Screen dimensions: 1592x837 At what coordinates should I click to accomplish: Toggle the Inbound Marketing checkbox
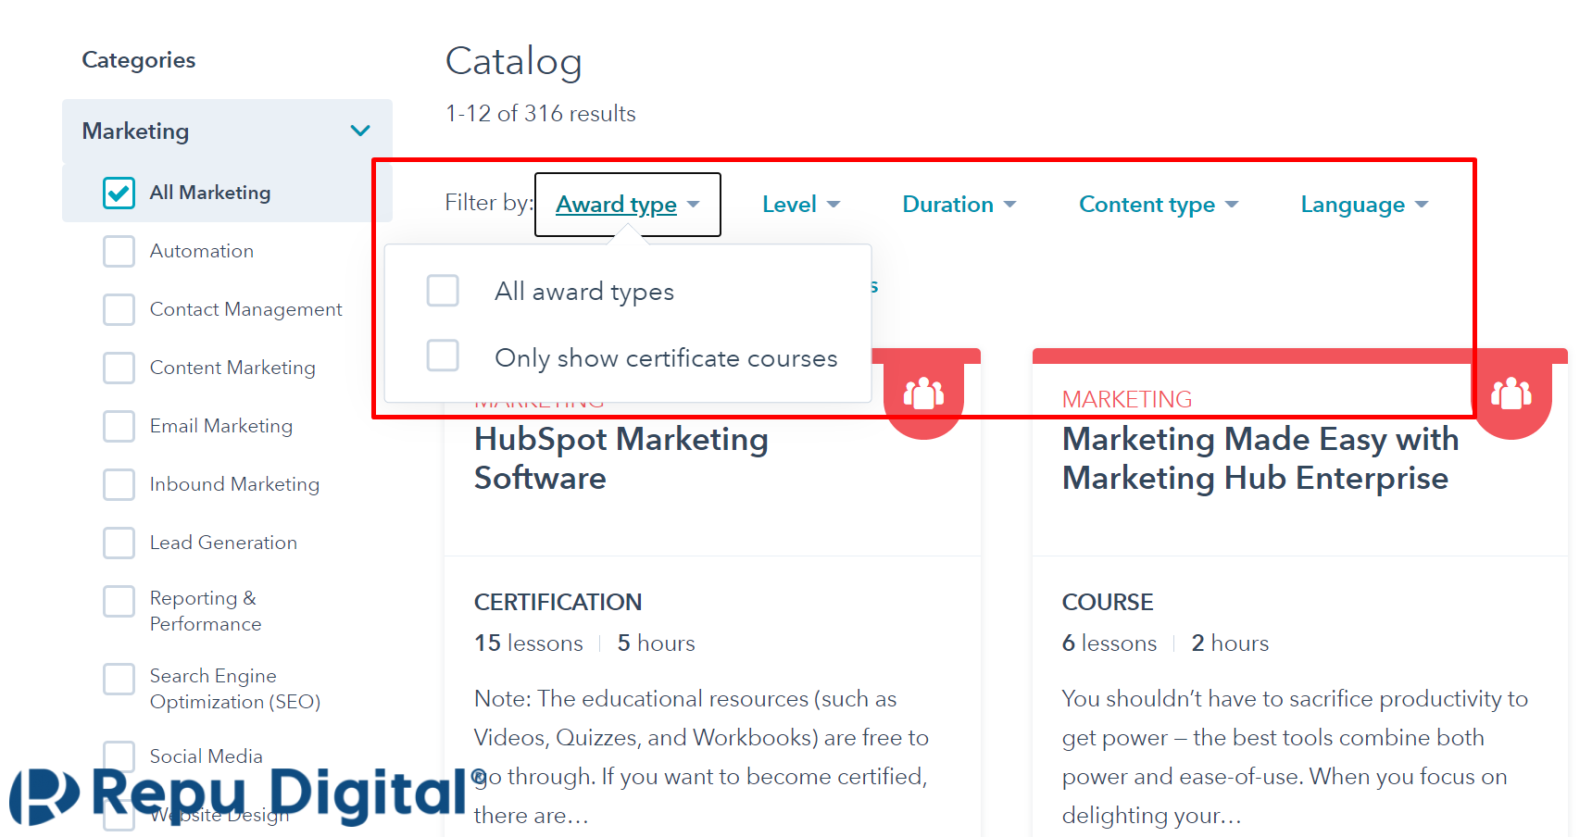(x=119, y=484)
